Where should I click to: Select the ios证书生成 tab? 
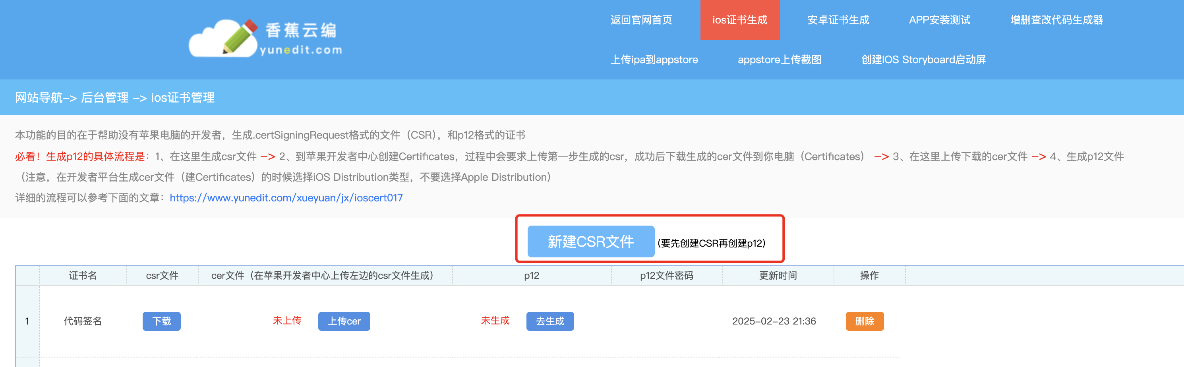pos(739,20)
